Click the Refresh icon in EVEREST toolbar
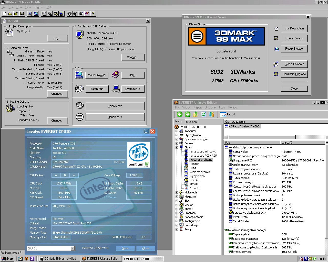Screen dimensions: 328x262 tap(203, 114)
